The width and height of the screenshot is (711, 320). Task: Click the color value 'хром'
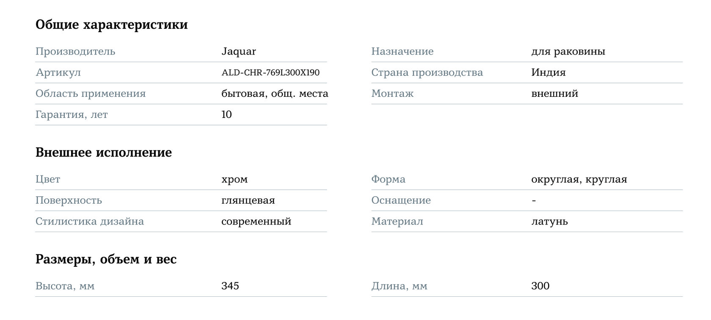pyautogui.click(x=234, y=179)
